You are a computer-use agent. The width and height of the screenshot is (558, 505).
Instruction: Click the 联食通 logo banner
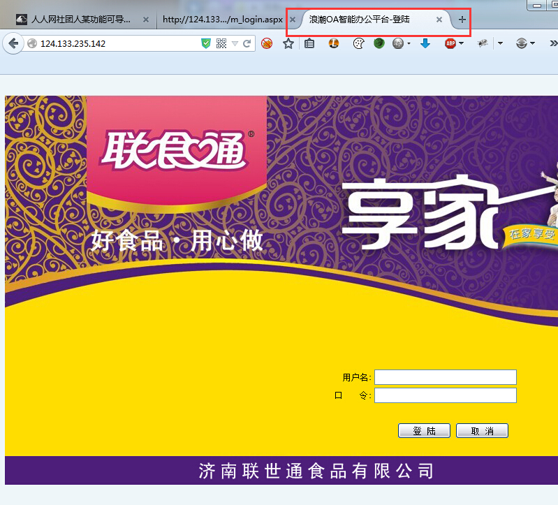(177, 153)
